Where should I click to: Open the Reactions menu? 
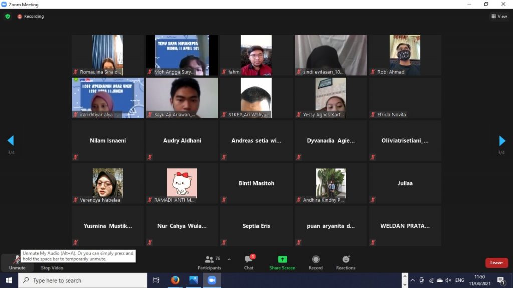tap(346, 262)
